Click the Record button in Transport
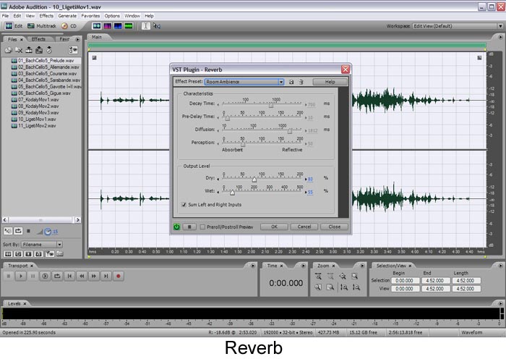506x359 pixels. (119, 276)
